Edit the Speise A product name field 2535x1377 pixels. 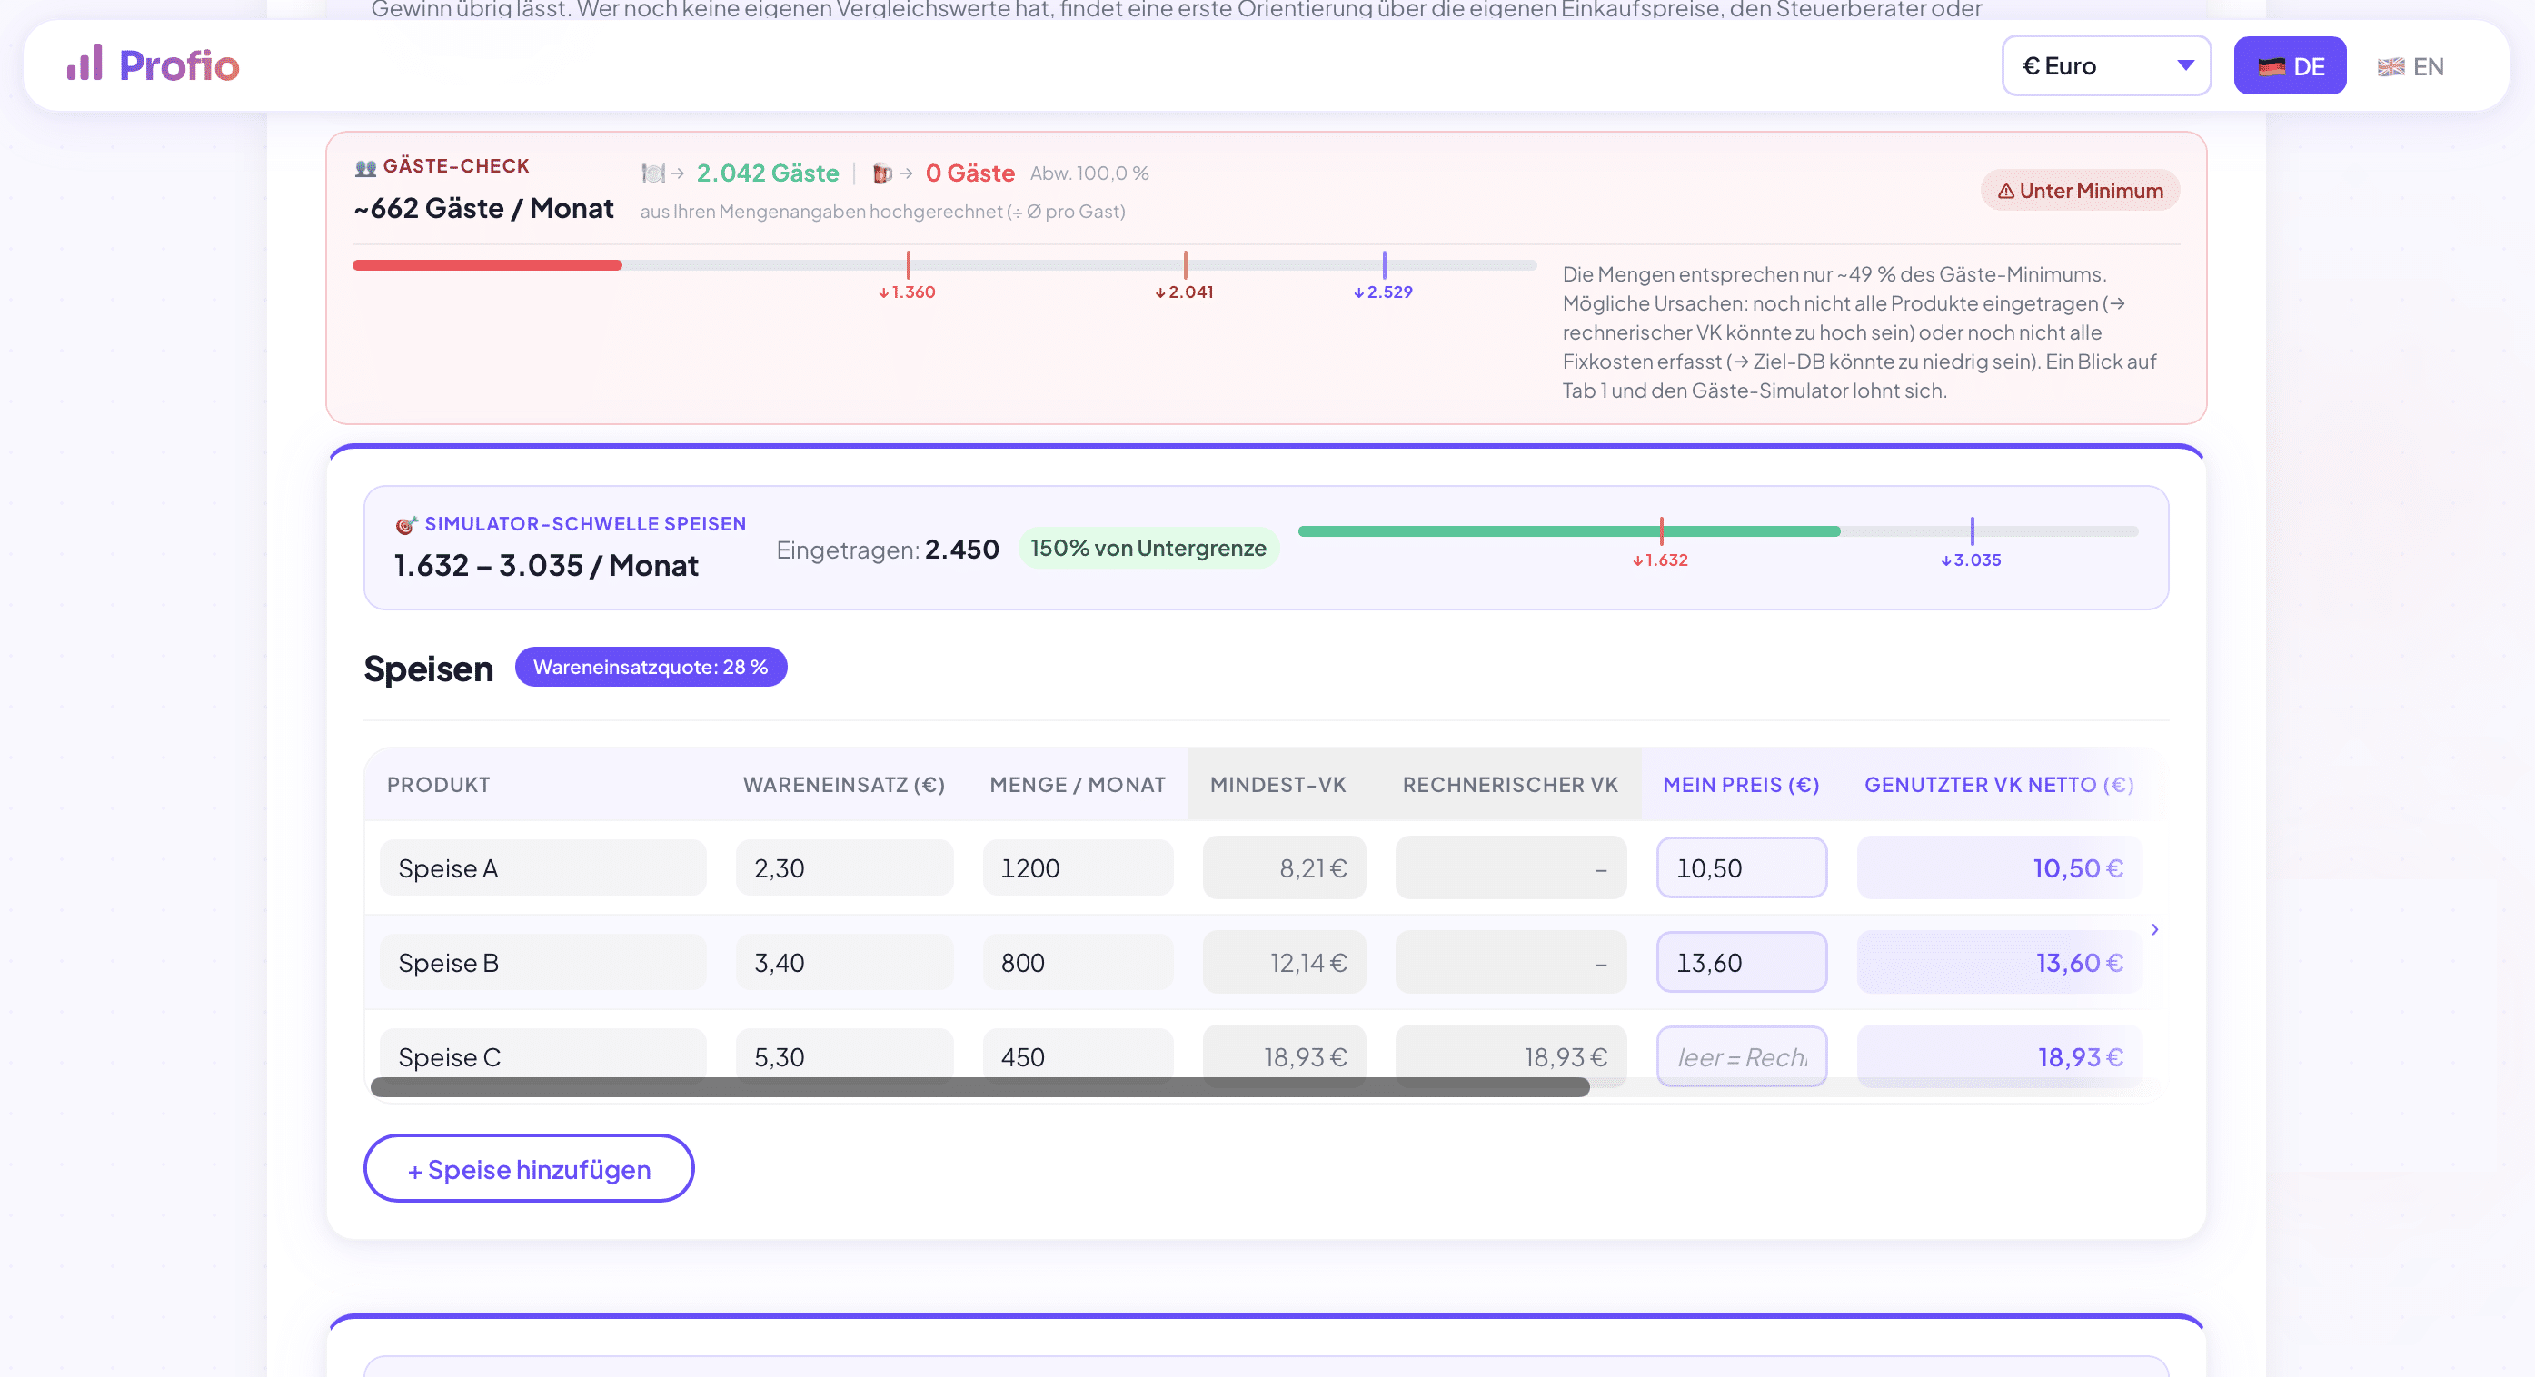[542, 867]
